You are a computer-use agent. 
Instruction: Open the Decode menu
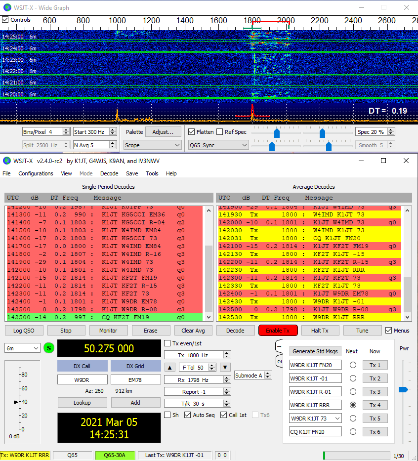coord(109,173)
